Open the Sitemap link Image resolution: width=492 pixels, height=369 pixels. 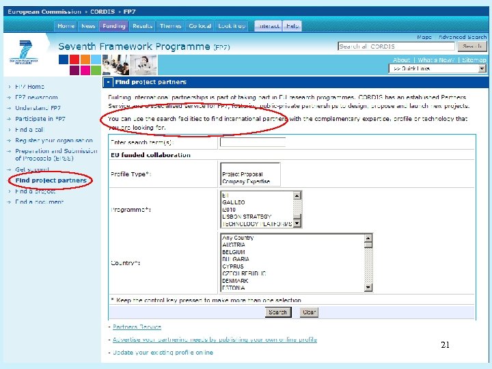(474, 59)
